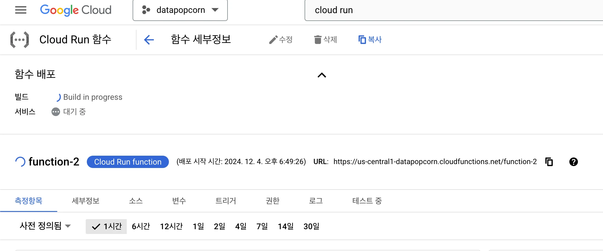Switch to the 트리거 tab

pos(226,201)
